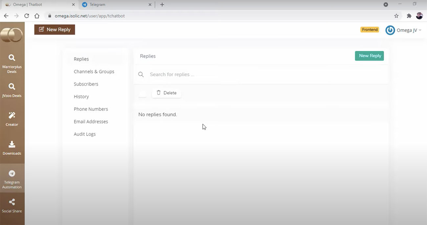Image resolution: width=427 pixels, height=225 pixels.
Task: Open Warriorplus Deals search icon
Action: (12, 58)
